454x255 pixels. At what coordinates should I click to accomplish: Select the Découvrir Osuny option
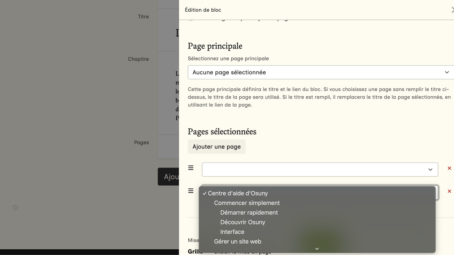pos(243,222)
